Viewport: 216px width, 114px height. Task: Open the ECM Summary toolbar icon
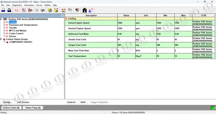tap(50, 10)
